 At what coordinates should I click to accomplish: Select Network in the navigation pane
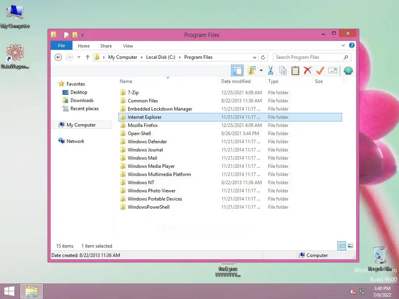coord(75,141)
